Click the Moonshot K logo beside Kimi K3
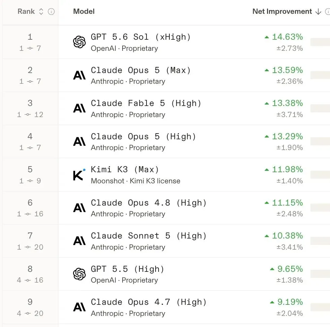This screenshot has height=327, width=330. pos(79,175)
